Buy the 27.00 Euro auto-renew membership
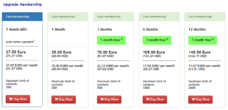Screen dimensions: 228x110 18,99
